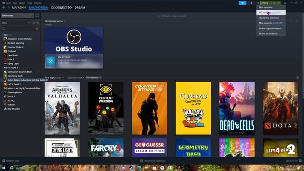Expand the Игры filter dropdown
The width and height of the screenshot is (304, 171).
[16, 23]
